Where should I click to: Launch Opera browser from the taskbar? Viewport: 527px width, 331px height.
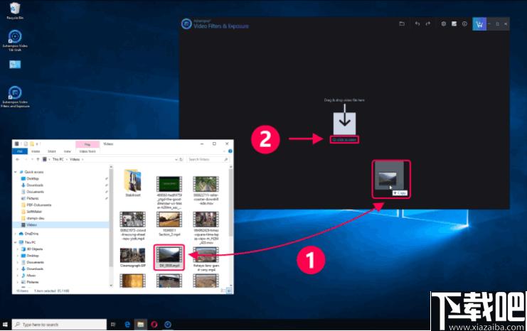pyautogui.click(x=154, y=325)
